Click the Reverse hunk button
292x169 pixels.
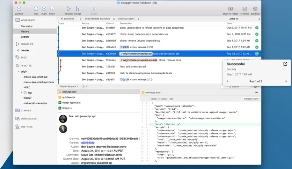click(251, 99)
